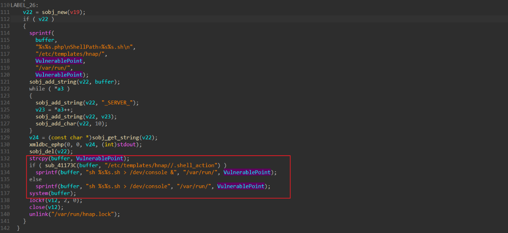Click the "/var/run/" string on line 119
This screenshot has height=233, width=508.
[54, 68]
